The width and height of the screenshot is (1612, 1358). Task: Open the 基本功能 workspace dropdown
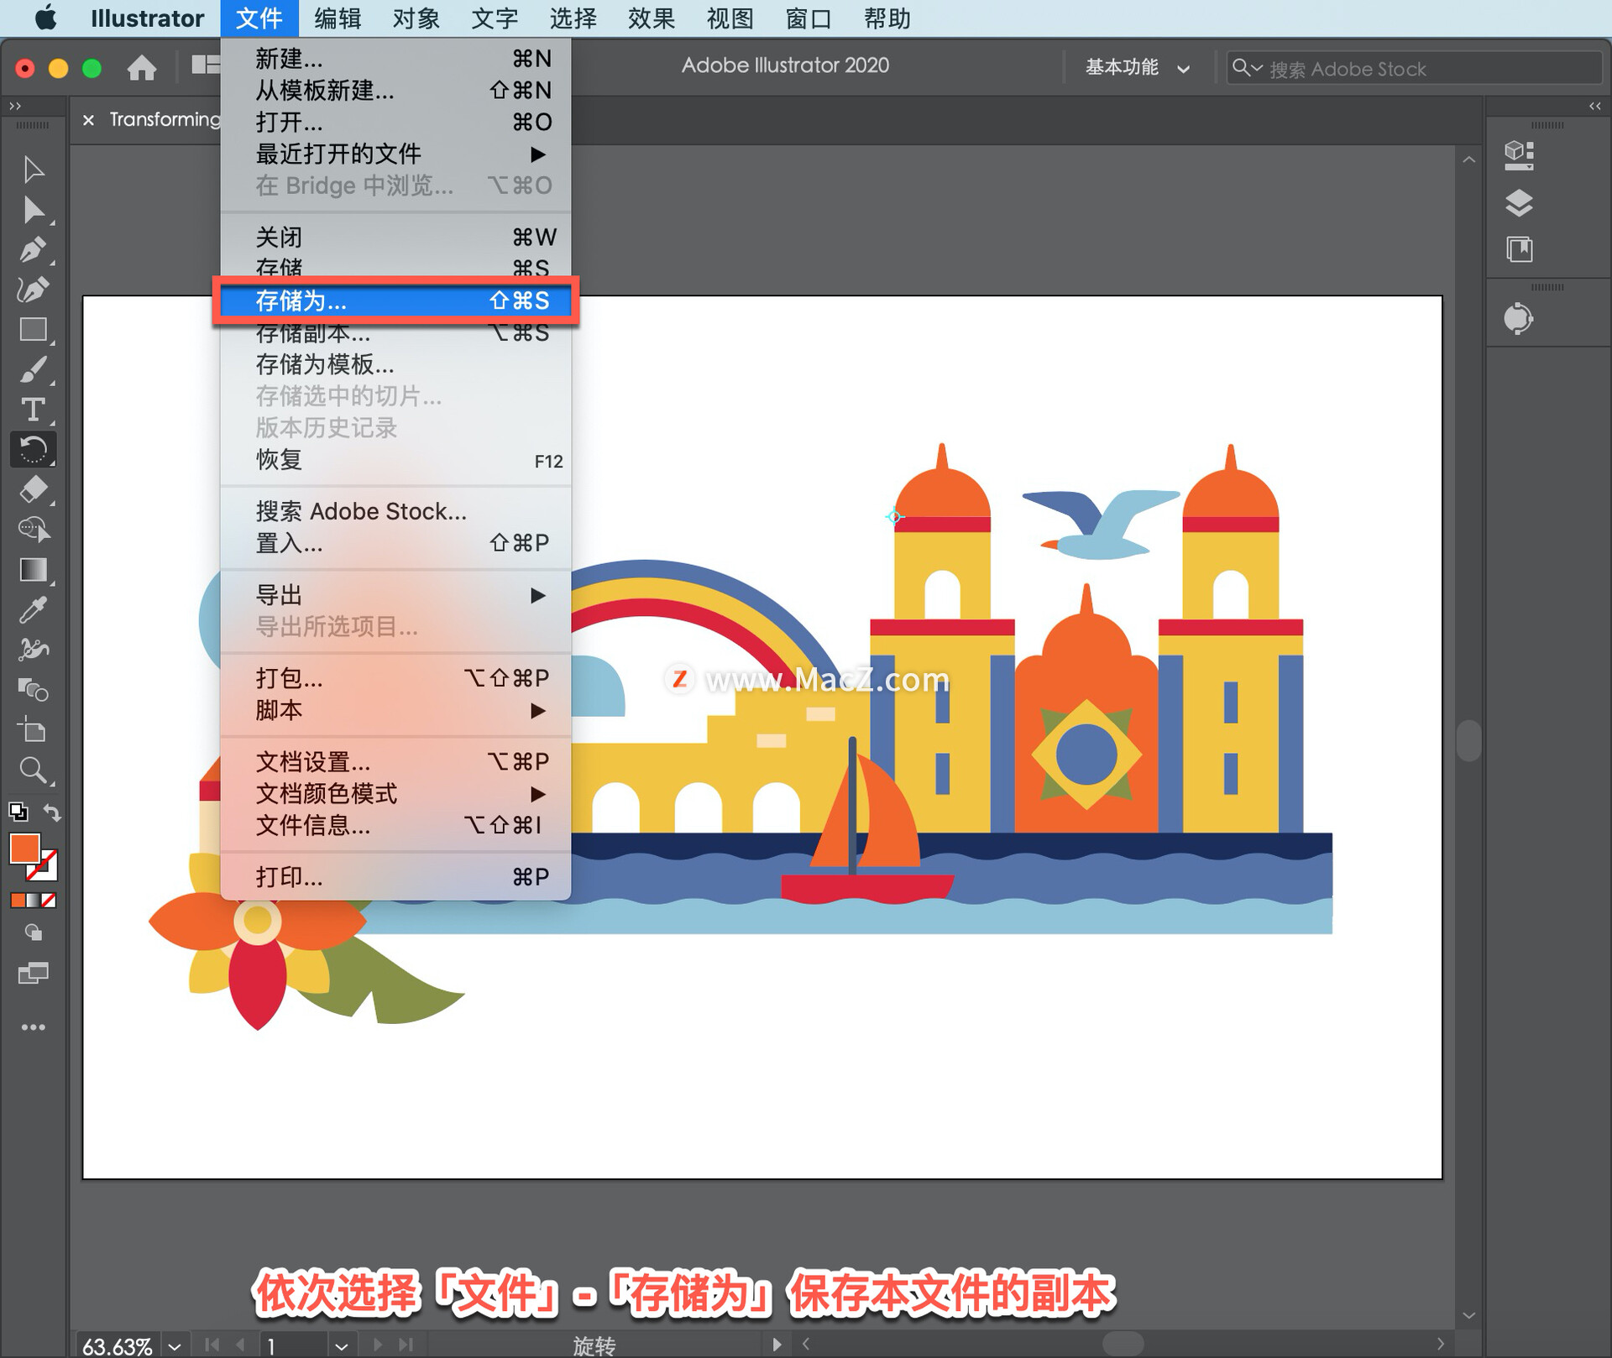coord(1137,68)
